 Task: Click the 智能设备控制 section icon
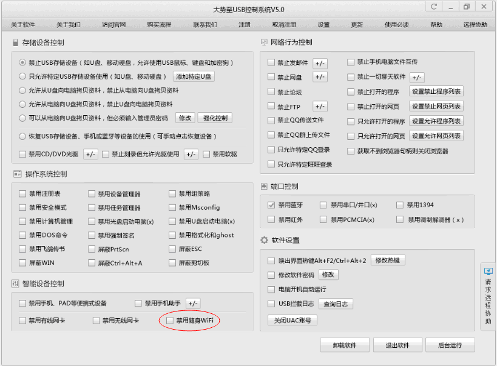point(15,284)
